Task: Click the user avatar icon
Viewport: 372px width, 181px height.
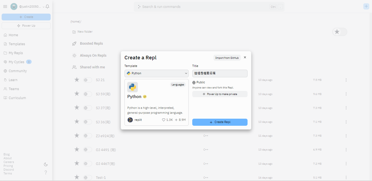Action: pyautogui.click(x=14, y=7)
